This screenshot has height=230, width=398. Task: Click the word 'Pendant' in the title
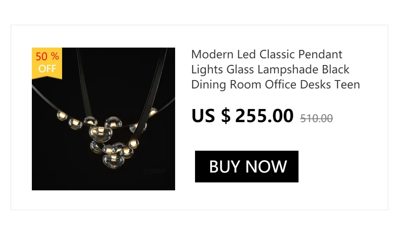click(320, 54)
